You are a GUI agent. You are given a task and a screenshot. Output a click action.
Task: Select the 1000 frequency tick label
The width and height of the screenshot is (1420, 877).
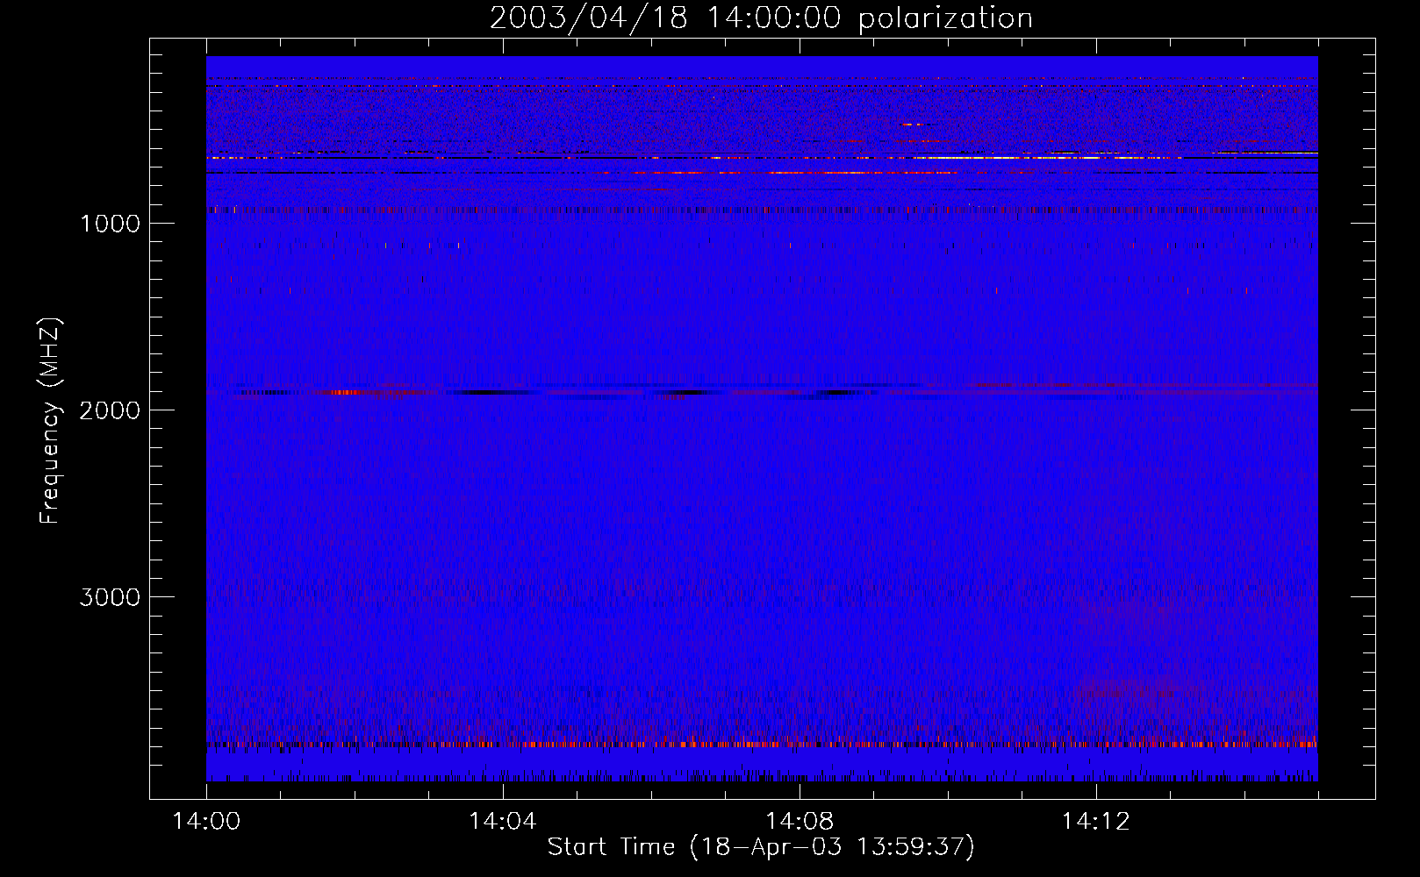click(110, 224)
